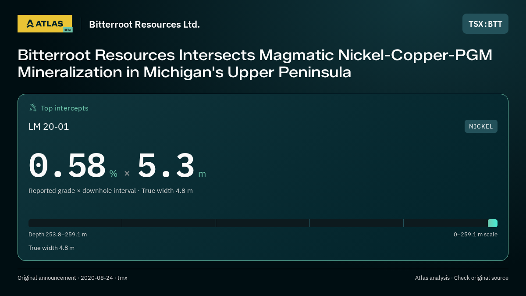Click the 5.3 interval value

[166, 166]
